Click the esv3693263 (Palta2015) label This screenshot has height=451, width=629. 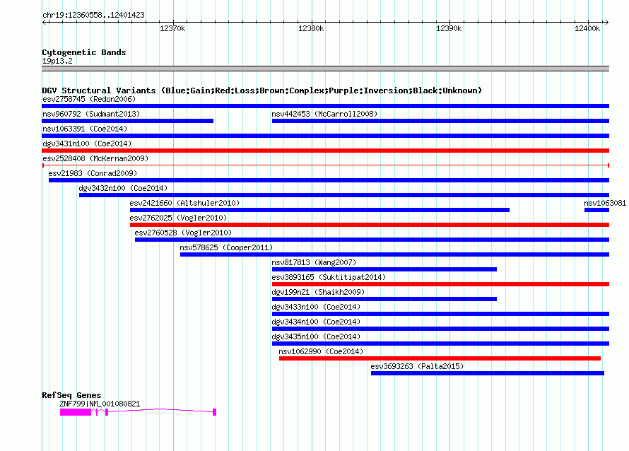click(417, 366)
